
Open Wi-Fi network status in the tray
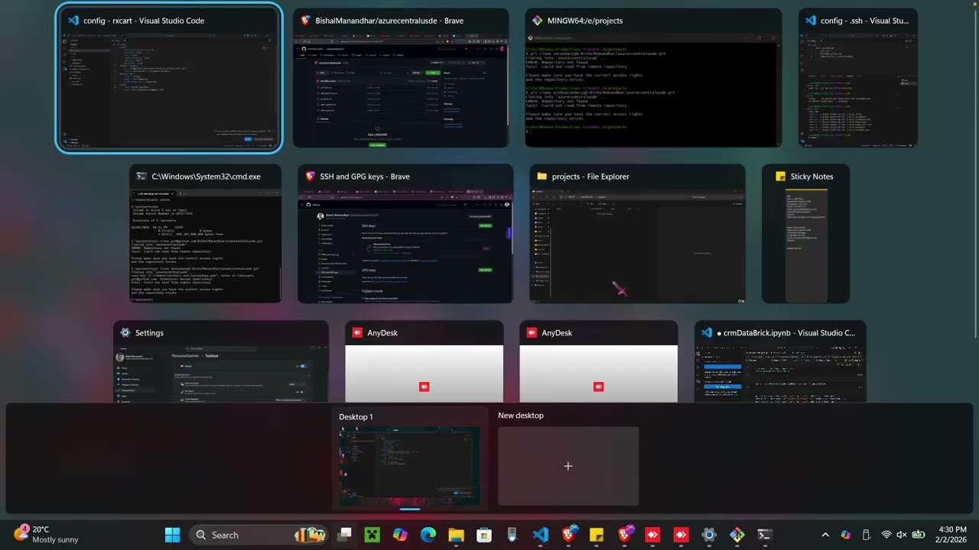point(886,535)
